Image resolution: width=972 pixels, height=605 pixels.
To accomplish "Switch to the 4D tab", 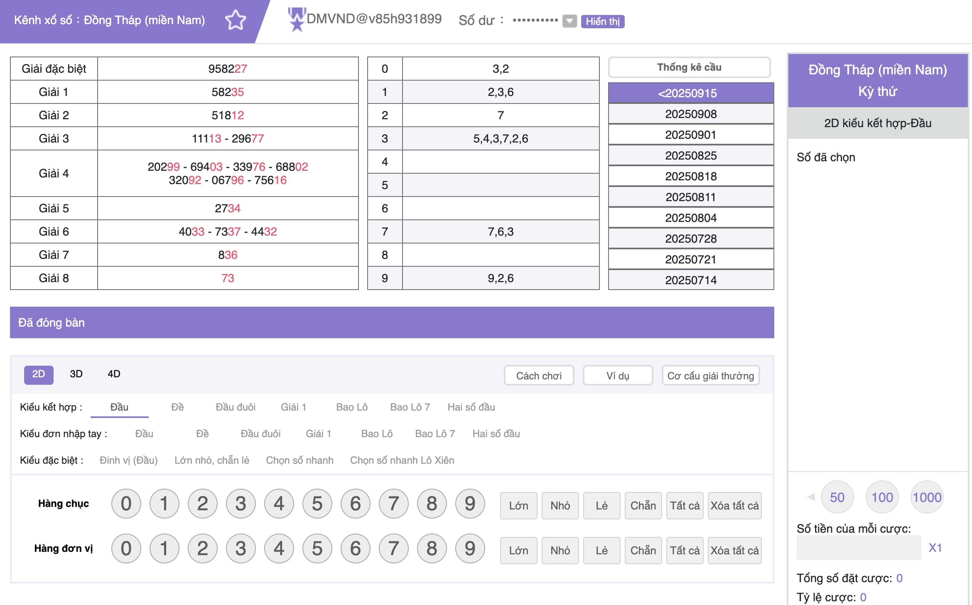I will pos(114,374).
